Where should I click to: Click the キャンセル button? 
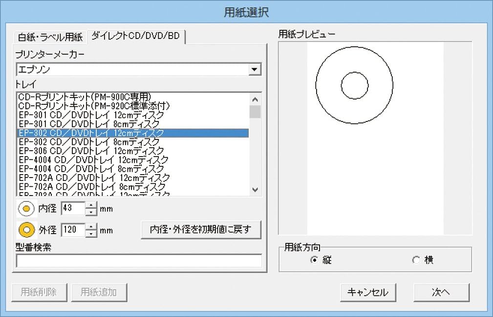tap(367, 292)
